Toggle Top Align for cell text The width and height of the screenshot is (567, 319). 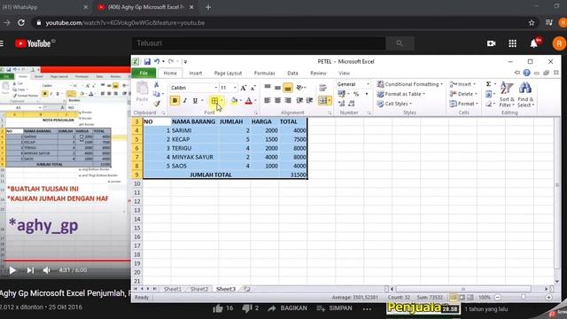tap(268, 87)
